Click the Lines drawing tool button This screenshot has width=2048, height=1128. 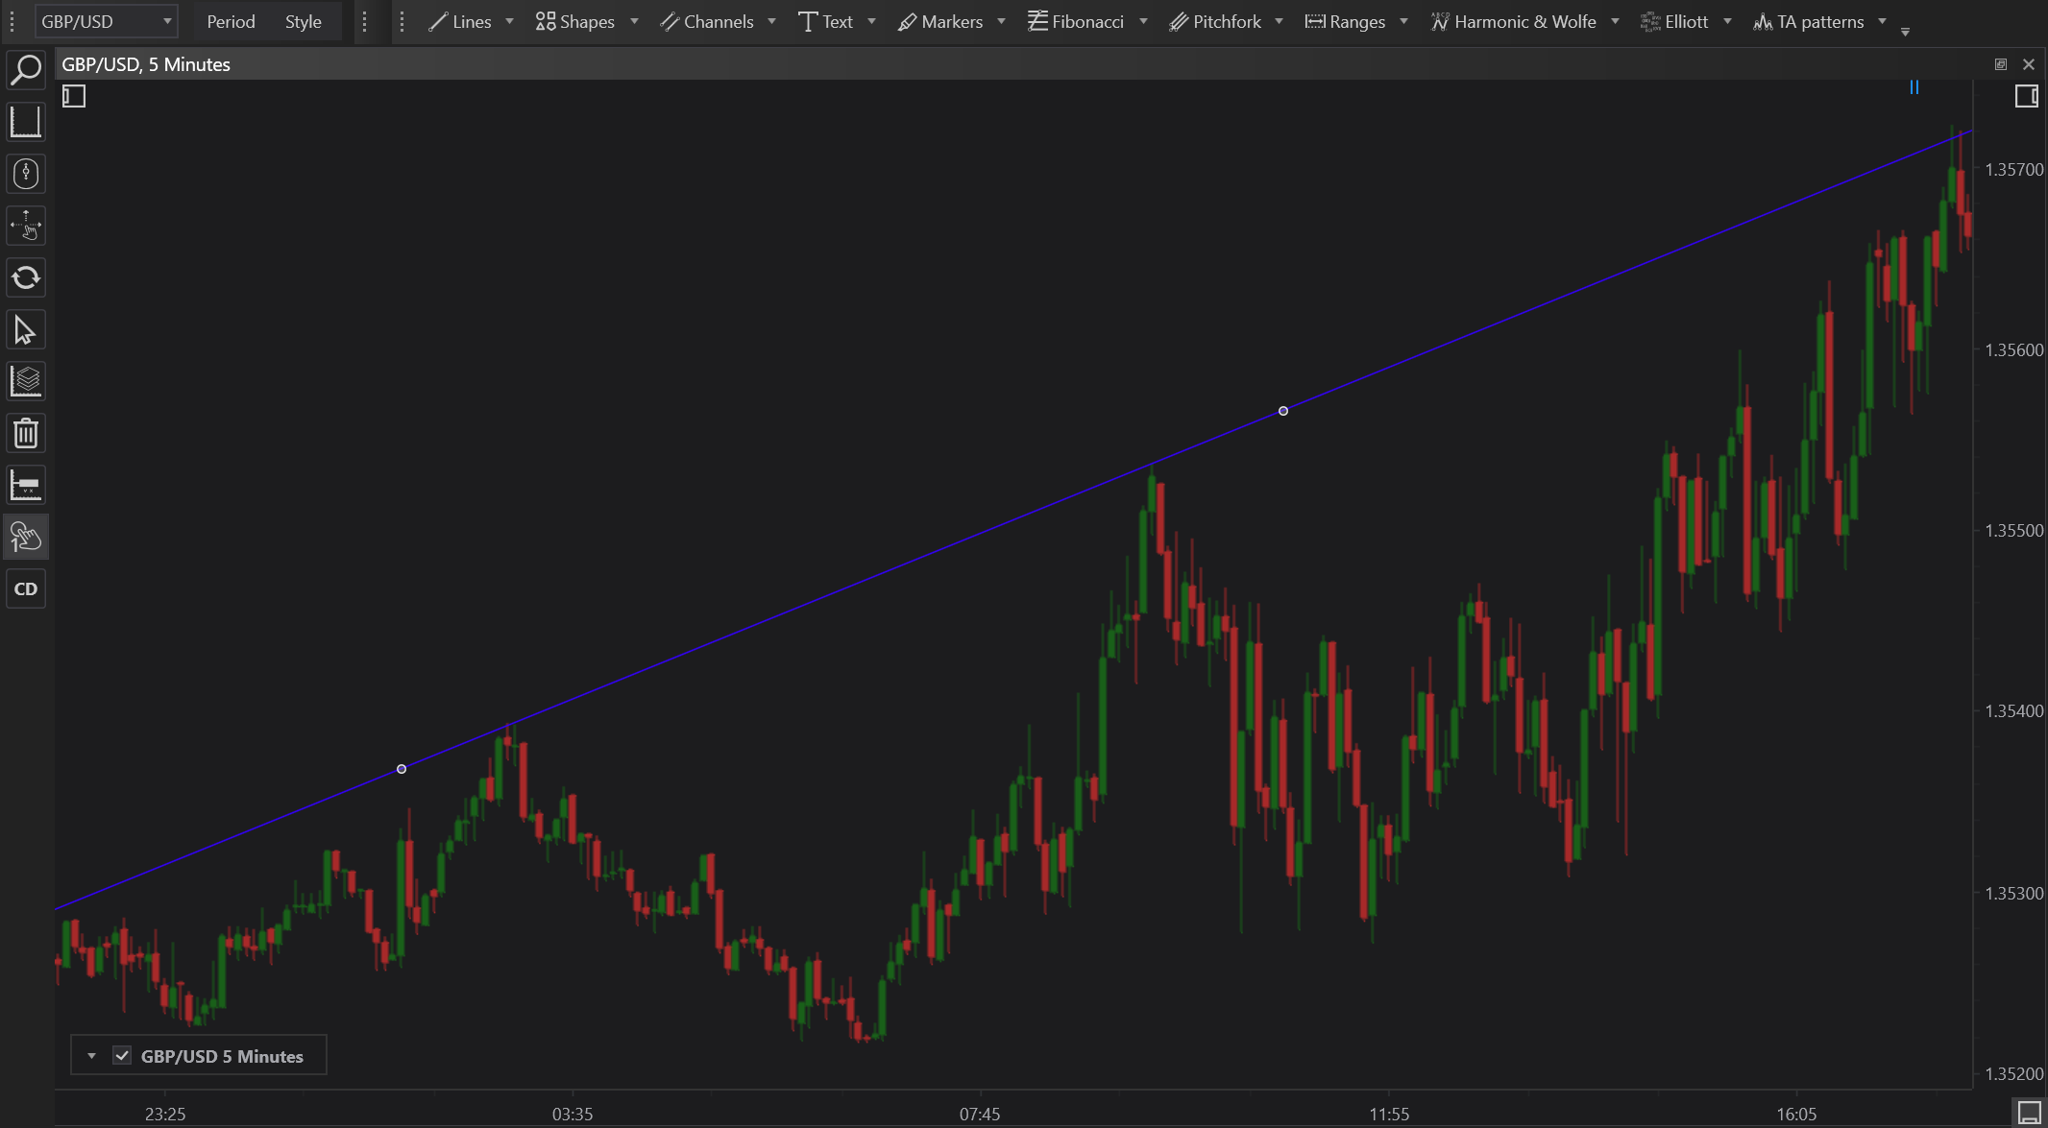(460, 21)
